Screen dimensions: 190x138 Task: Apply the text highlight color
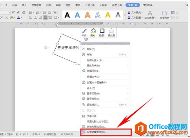12,18
